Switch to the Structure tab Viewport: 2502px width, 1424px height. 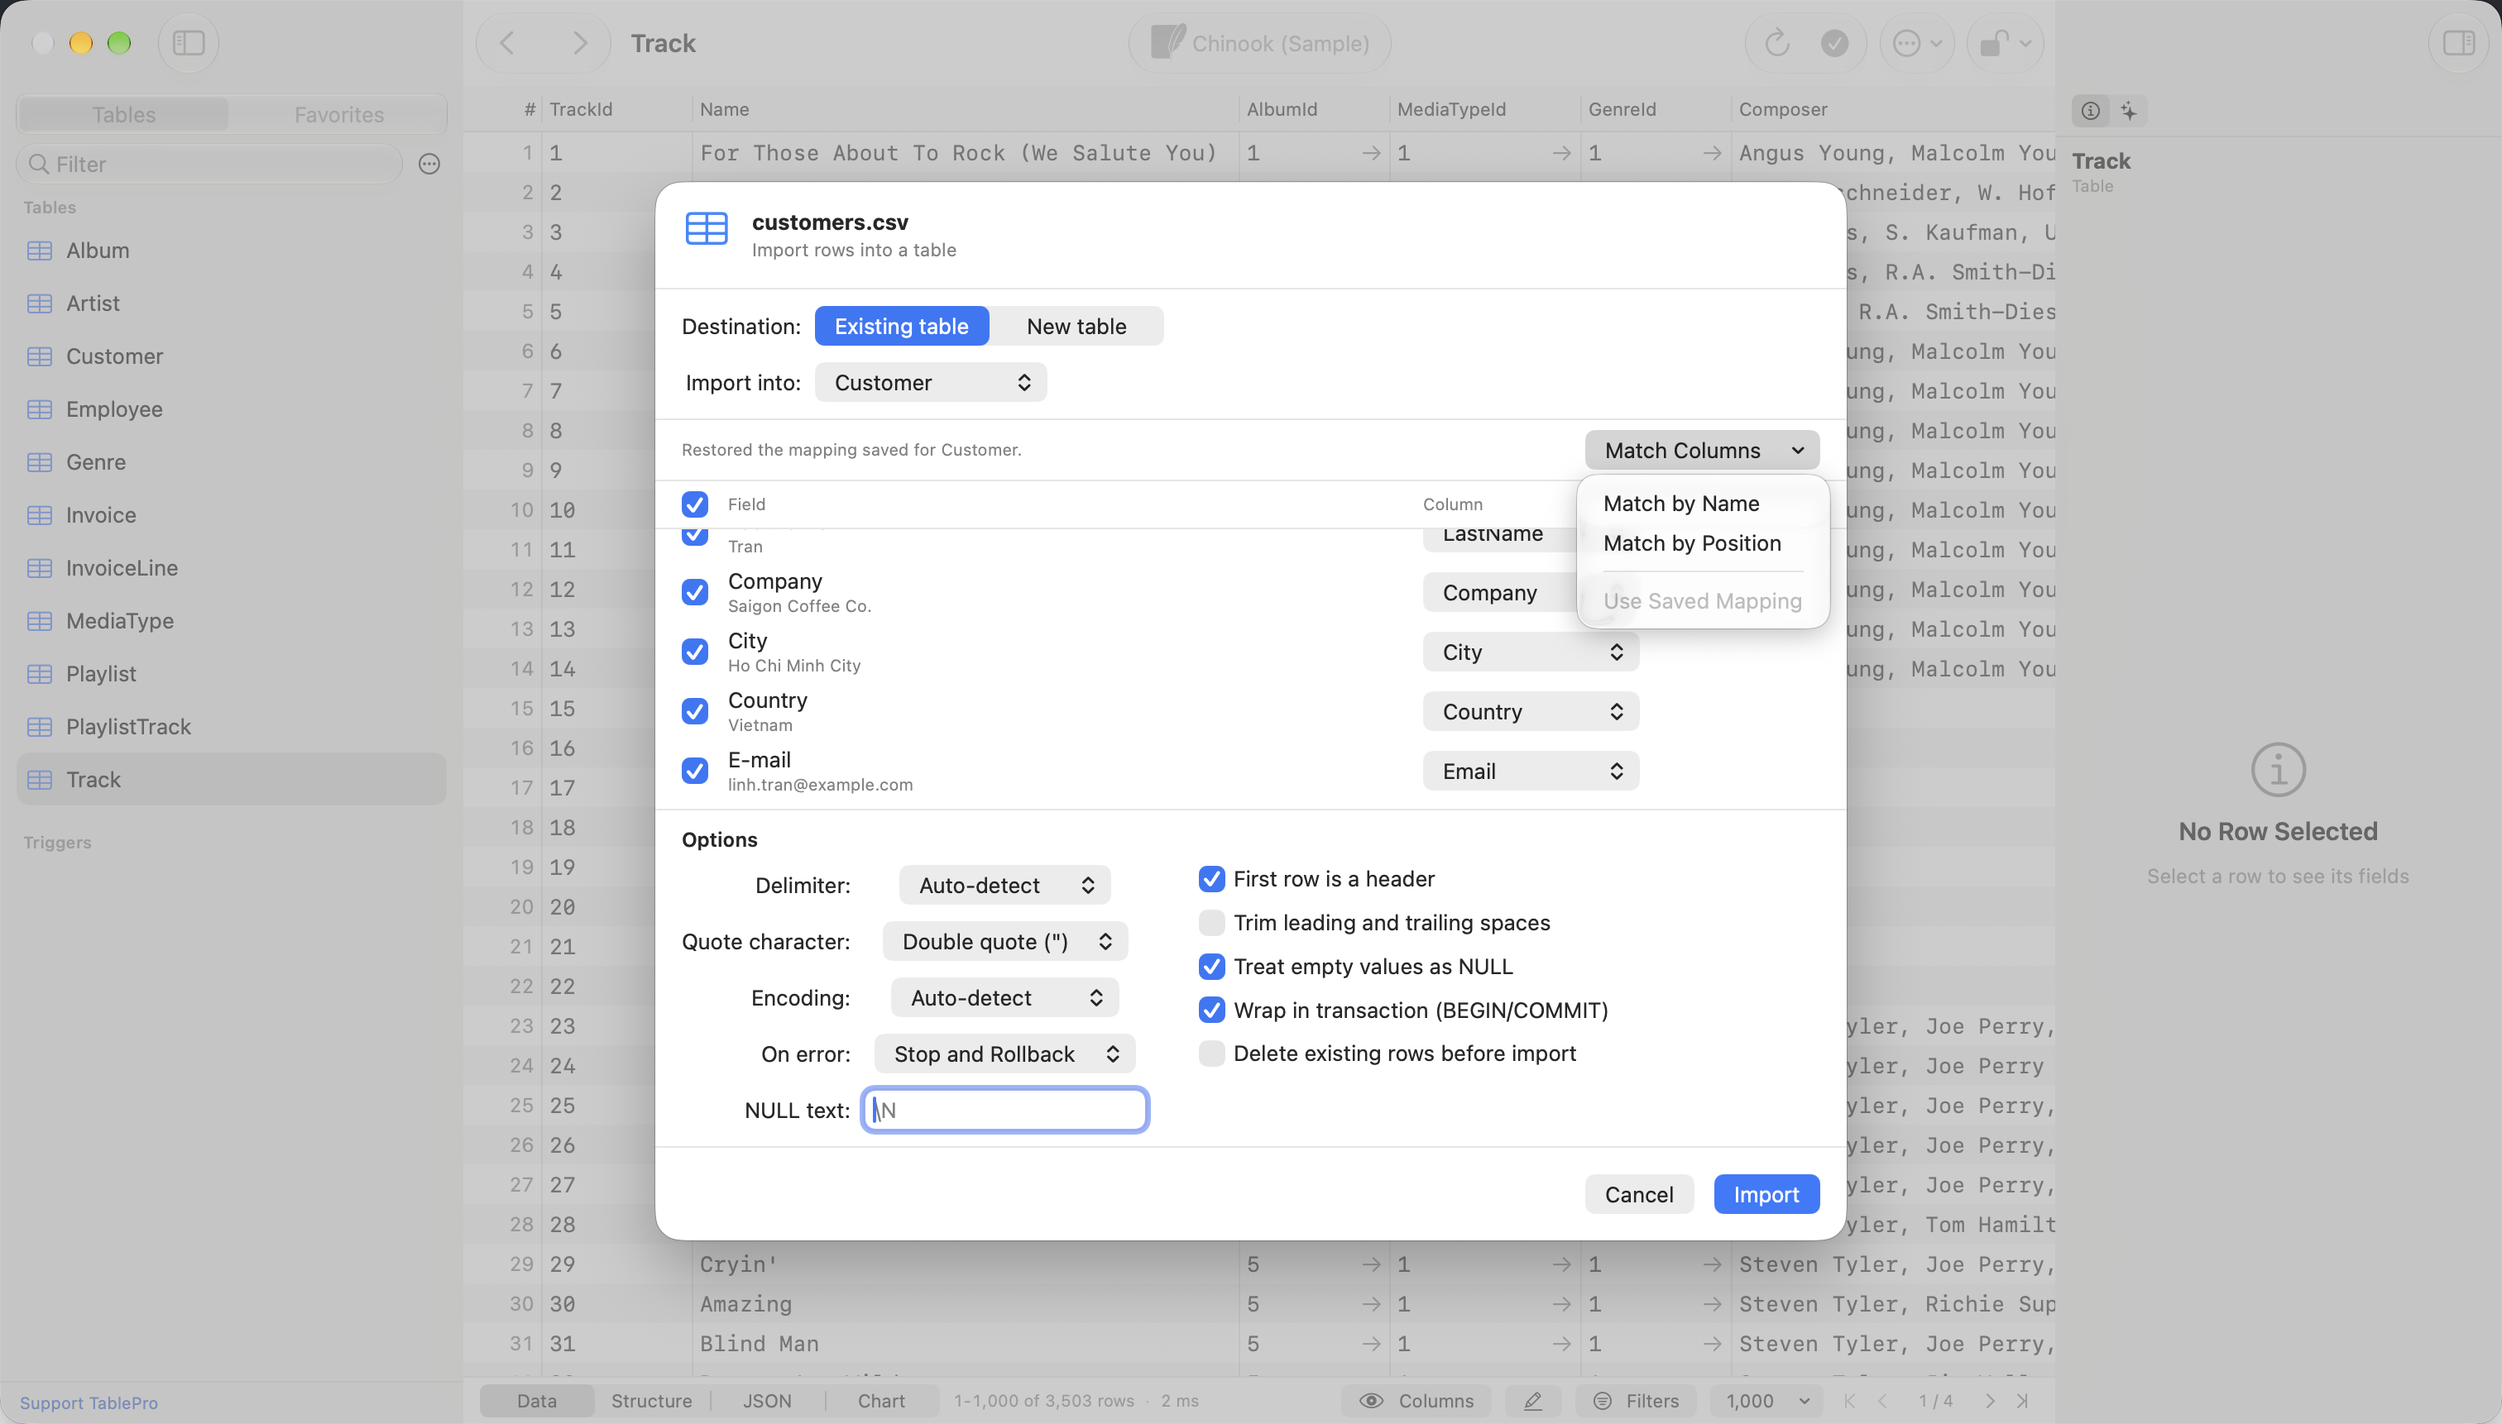click(652, 1401)
